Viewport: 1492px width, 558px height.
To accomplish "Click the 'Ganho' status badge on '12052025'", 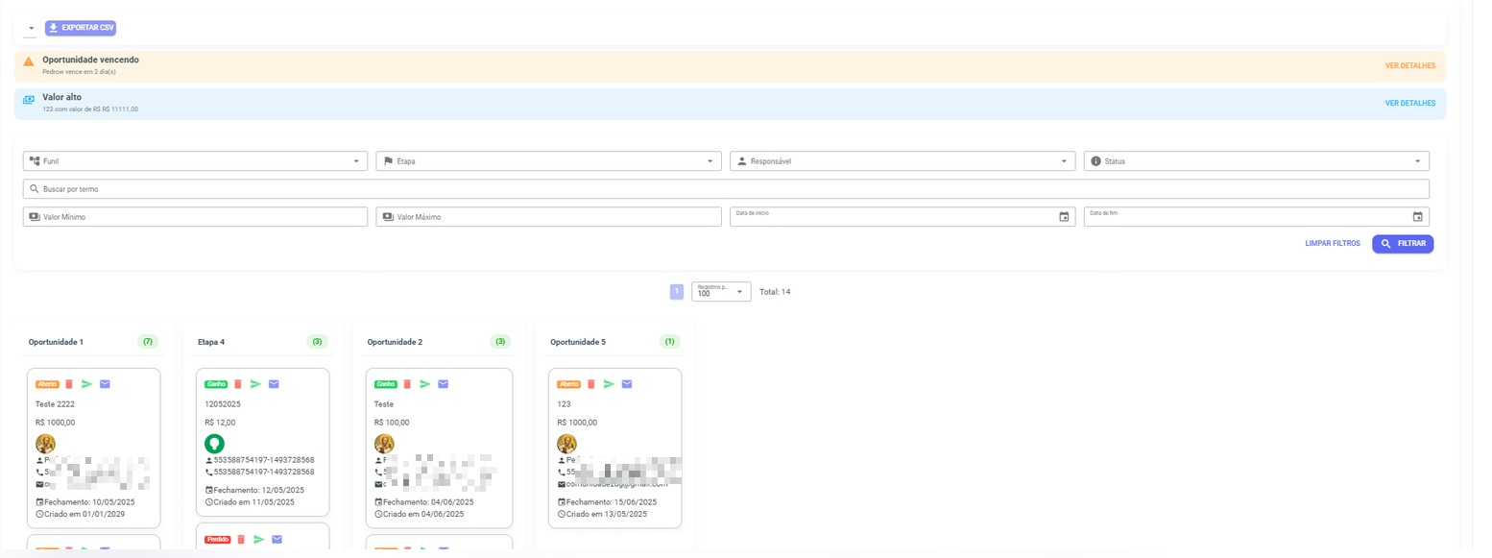I will [216, 384].
